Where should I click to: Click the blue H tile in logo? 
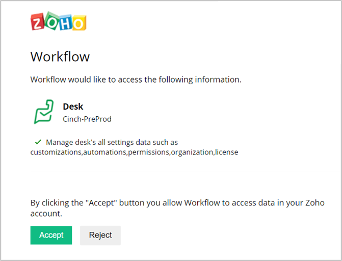pos(65,23)
